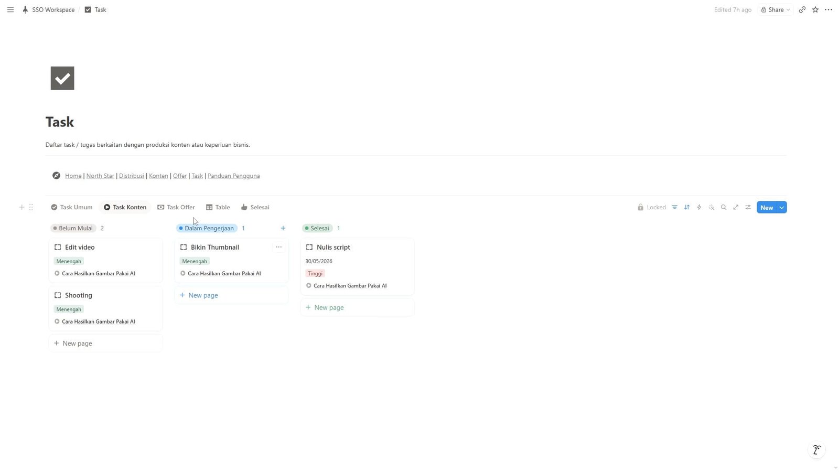Click the block drag handle icon
This screenshot has height=472, width=839.
coord(31,207)
